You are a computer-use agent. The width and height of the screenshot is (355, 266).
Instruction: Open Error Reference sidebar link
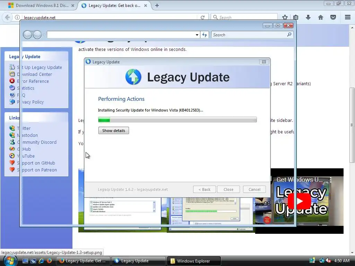pos(33,81)
